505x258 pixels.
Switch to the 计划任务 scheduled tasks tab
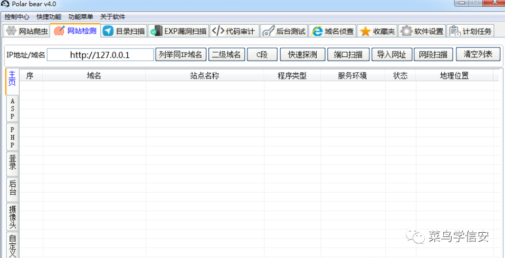pyautogui.click(x=471, y=31)
